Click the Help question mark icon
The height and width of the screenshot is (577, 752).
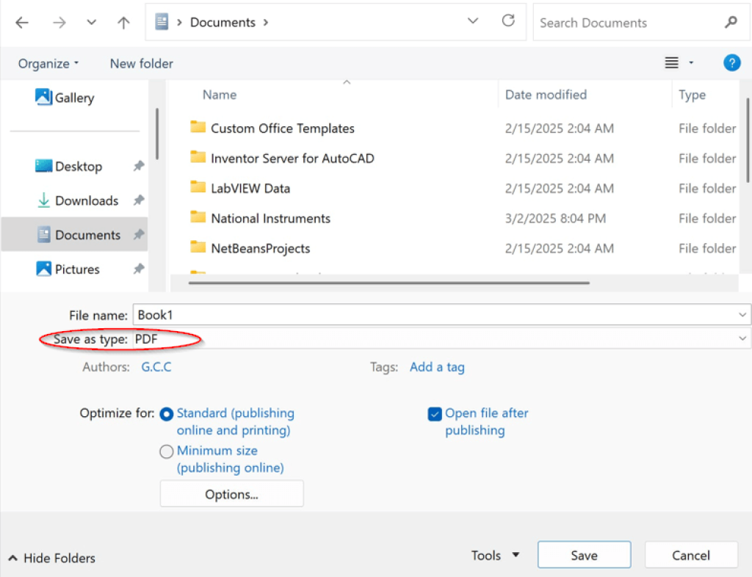tap(731, 62)
